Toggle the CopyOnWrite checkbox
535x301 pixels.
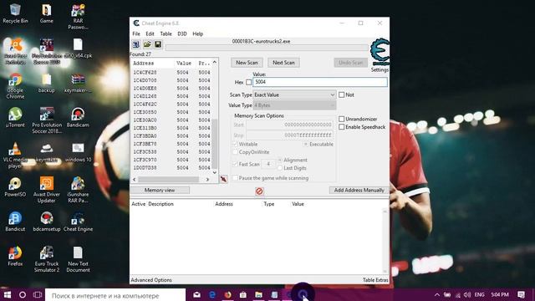(x=235, y=152)
